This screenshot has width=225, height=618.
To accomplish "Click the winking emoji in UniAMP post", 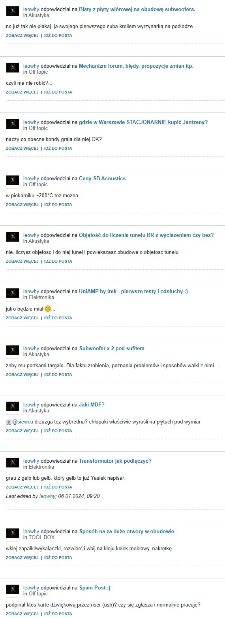I will 48,308.
